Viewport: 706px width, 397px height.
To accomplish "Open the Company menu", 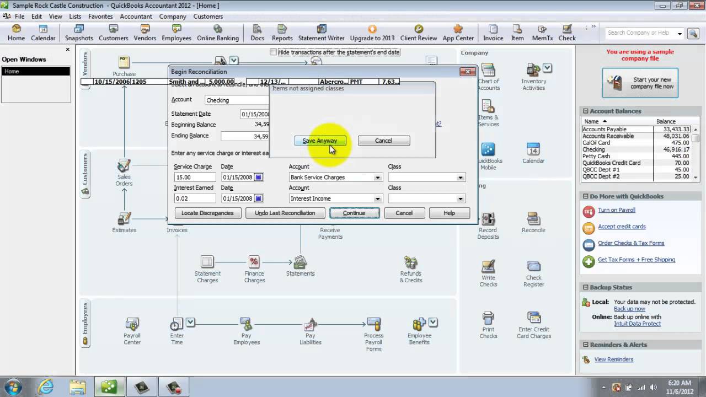I will click(173, 17).
